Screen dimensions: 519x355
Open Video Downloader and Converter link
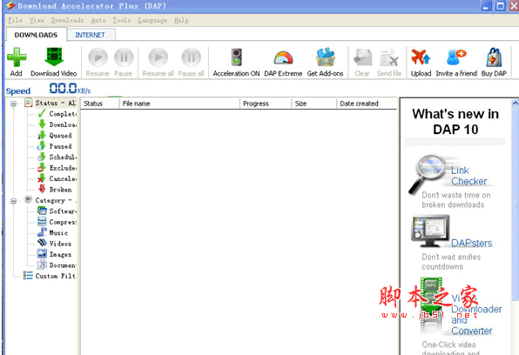(x=476, y=315)
